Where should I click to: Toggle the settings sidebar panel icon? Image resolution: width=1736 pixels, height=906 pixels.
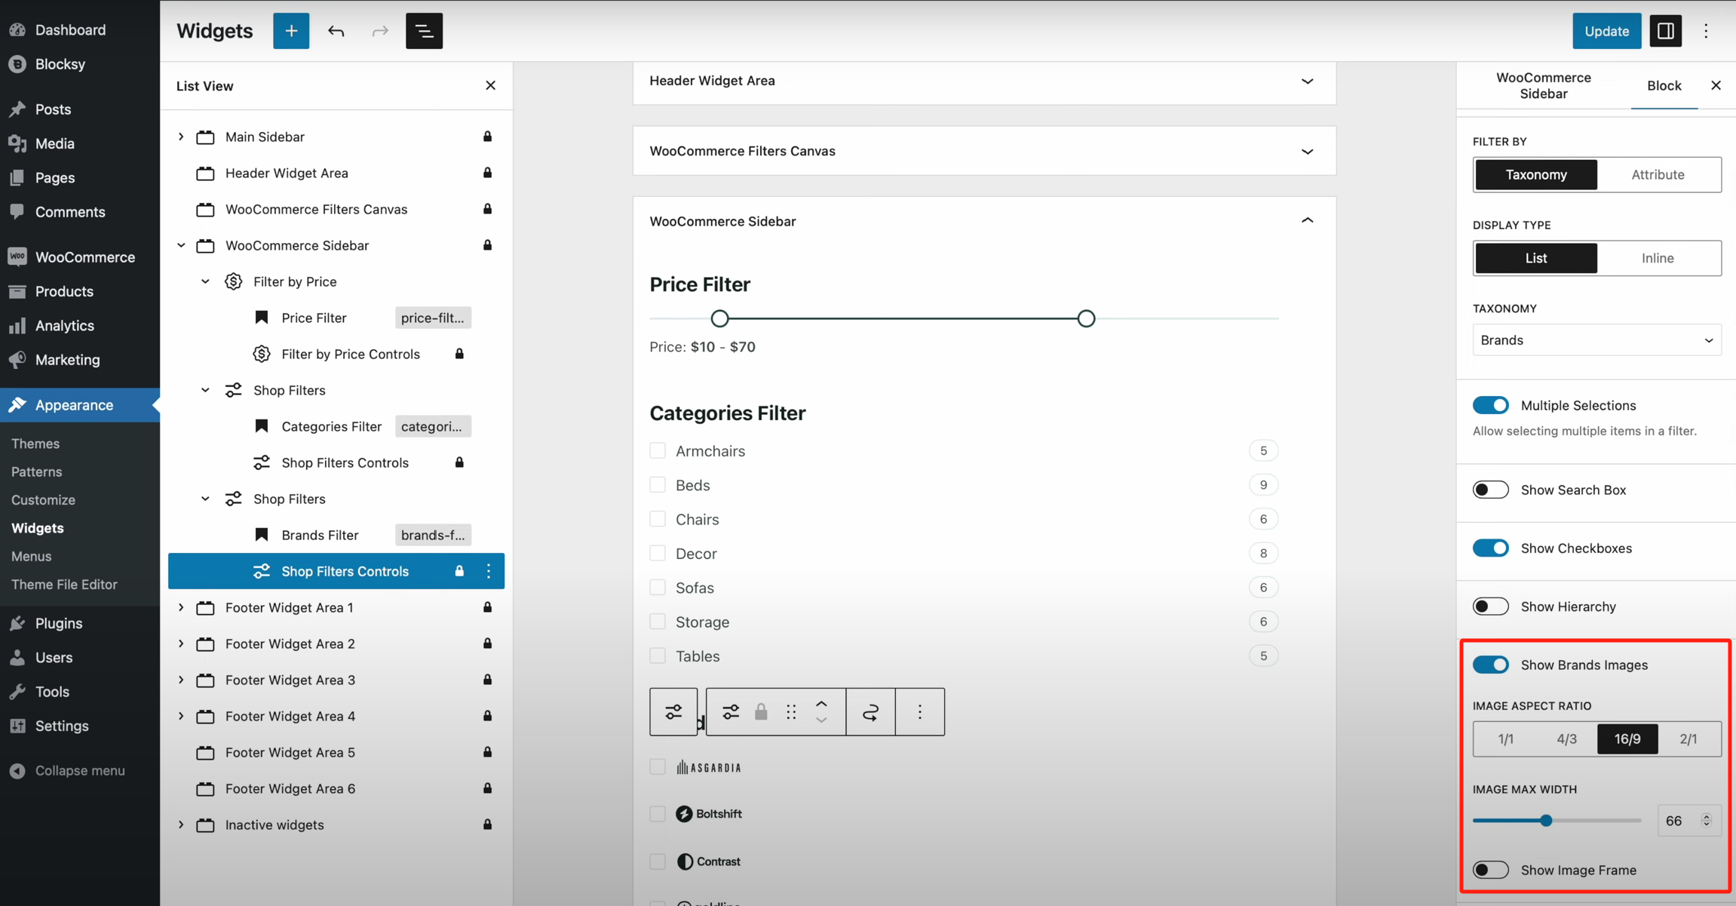point(1665,31)
